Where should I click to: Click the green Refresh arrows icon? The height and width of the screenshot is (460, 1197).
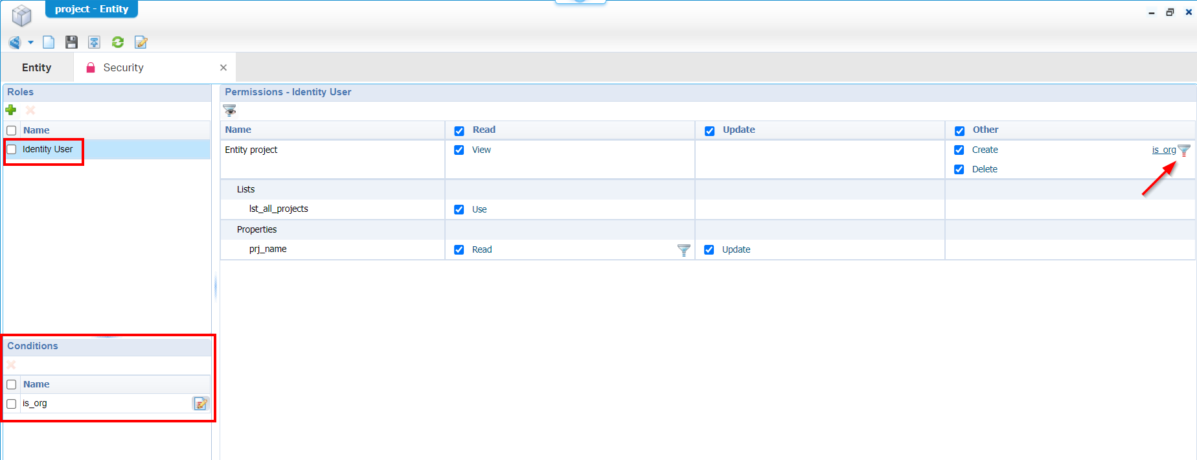[x=118, y=42]
